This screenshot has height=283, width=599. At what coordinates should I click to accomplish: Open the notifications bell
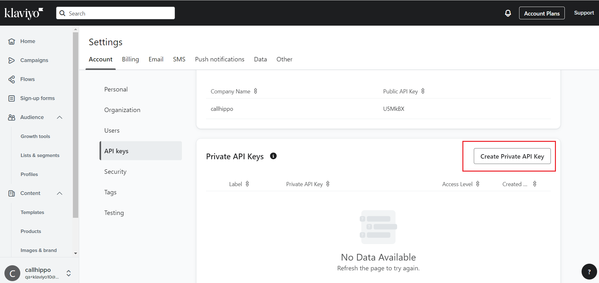coord(508,13)
